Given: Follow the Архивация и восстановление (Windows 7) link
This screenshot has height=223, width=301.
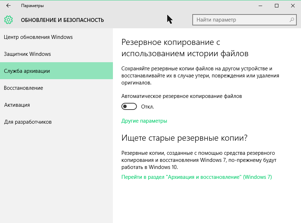Looking at the screenshot, I should click(197, 177).
